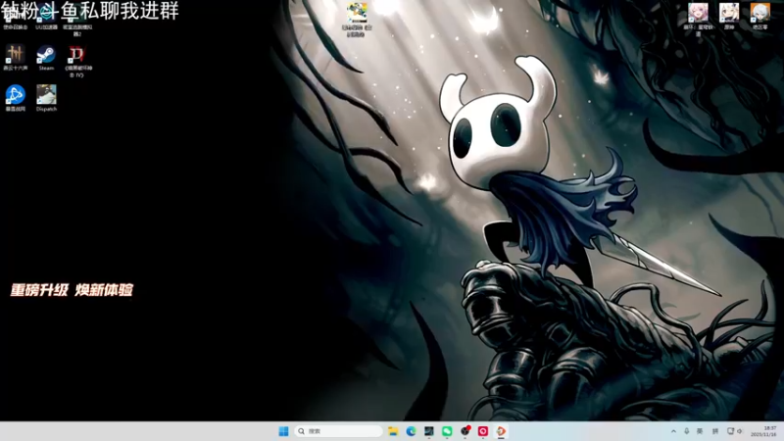784x441 pixels.
Task: Open the black taskbar app with red badge
Action: (465, 431)
